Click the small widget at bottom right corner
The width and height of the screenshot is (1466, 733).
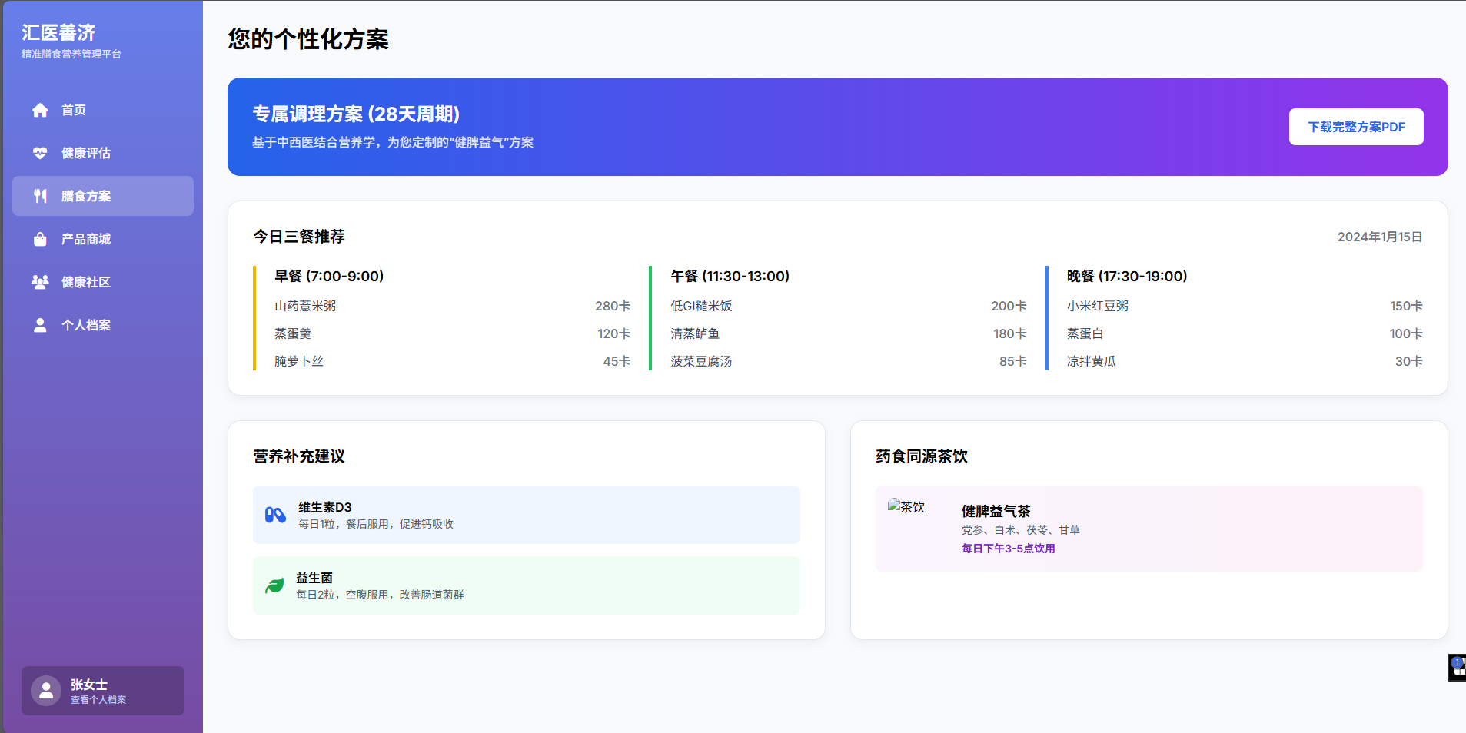coord(1455,668)
